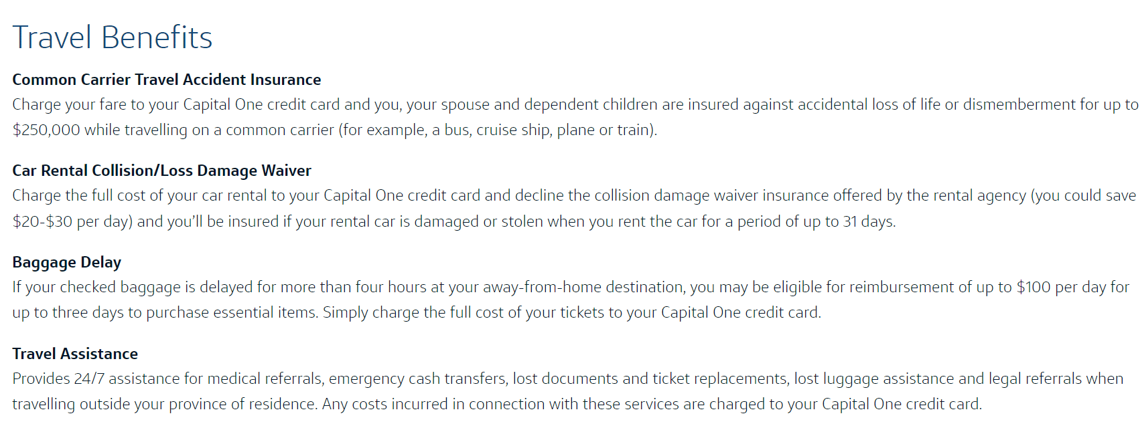Click the Car Rental Collision/Loss Damage Waiver heading

pyautogui.click(x=161, y=171)
